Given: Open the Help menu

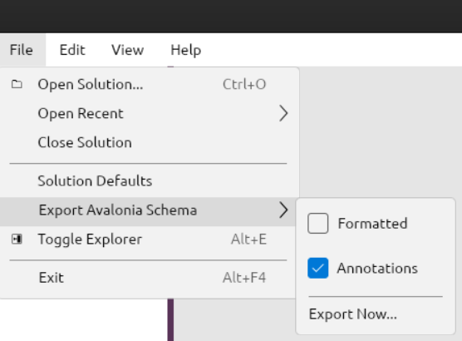Looking at the screenshot, I should [186, 50].
